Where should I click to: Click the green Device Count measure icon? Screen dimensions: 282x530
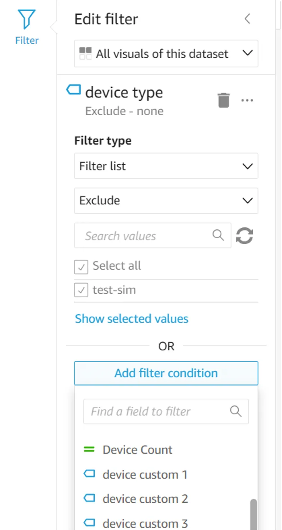(x=89, y=449)
